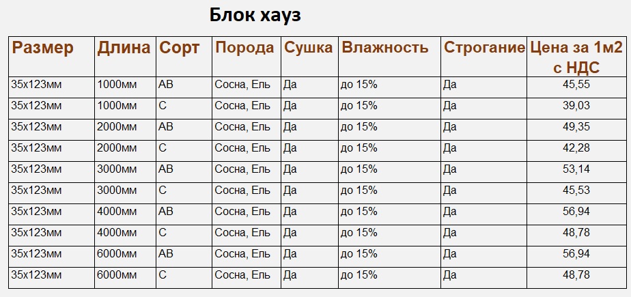This screenshot has height=297, width=631.
Task: Click the price cell 39,03
Action: [x=576, y=105]
